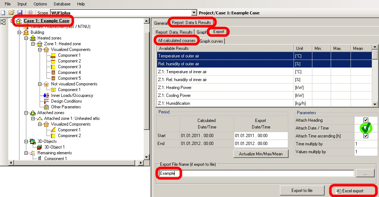Click the Excel icon on Excel export button

(x=339, y=191)
